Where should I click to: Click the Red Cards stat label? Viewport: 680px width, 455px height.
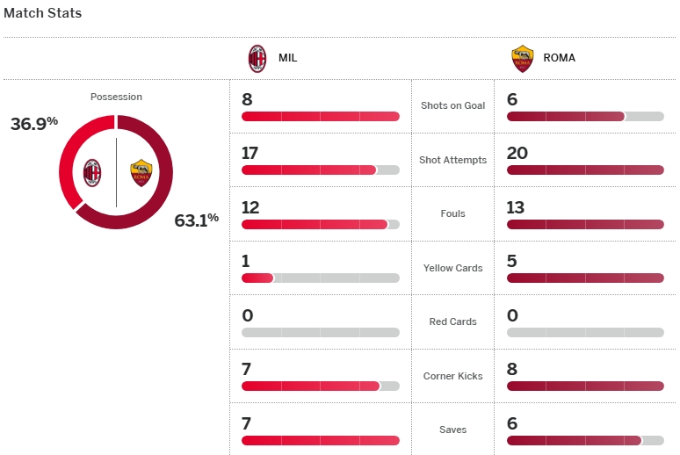coord(452,321)
